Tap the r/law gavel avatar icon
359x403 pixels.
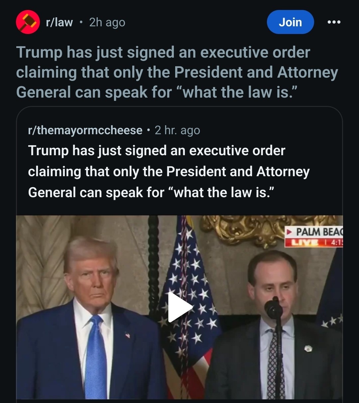(28, 22)
